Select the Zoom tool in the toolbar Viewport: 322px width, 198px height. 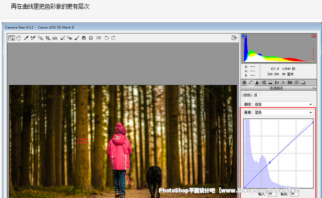tap(12, 38)
